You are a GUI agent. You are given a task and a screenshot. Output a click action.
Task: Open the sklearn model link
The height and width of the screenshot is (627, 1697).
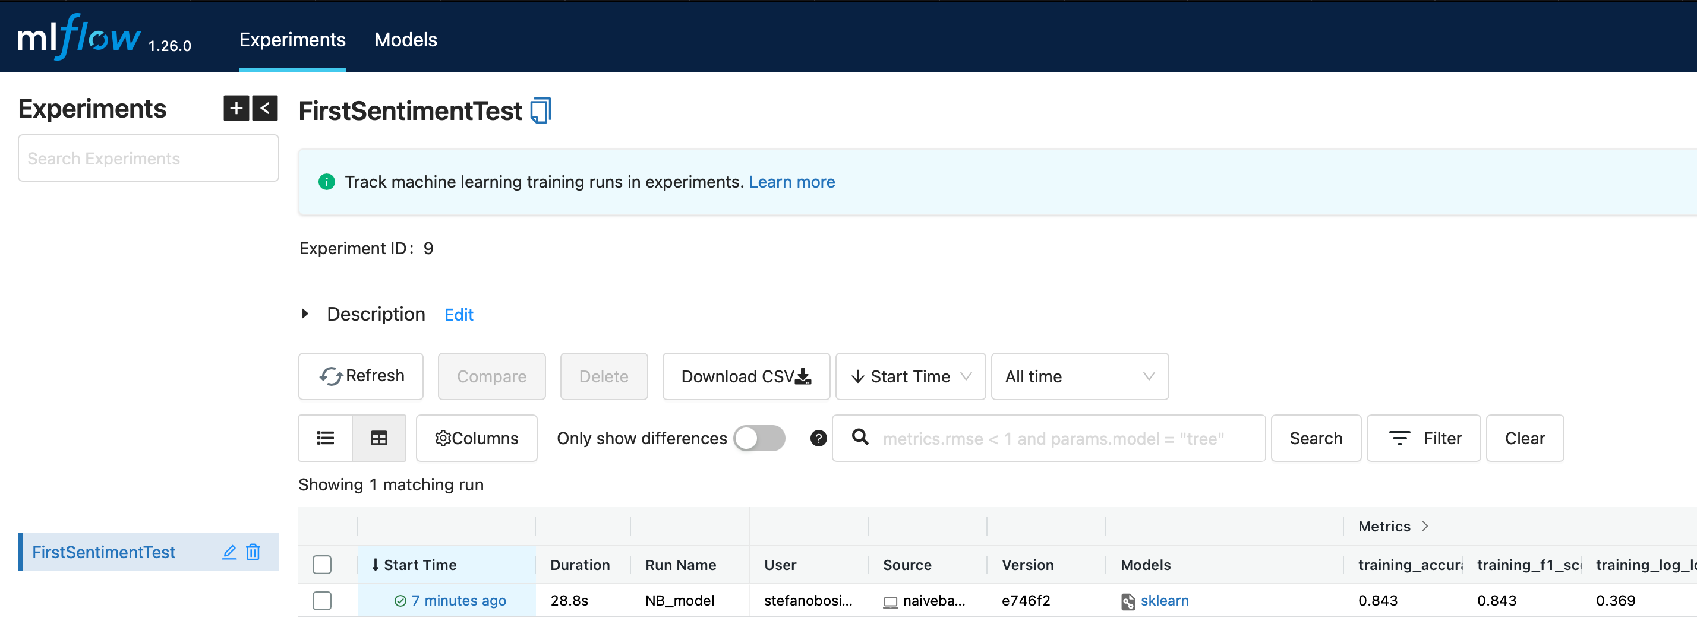1164,601
